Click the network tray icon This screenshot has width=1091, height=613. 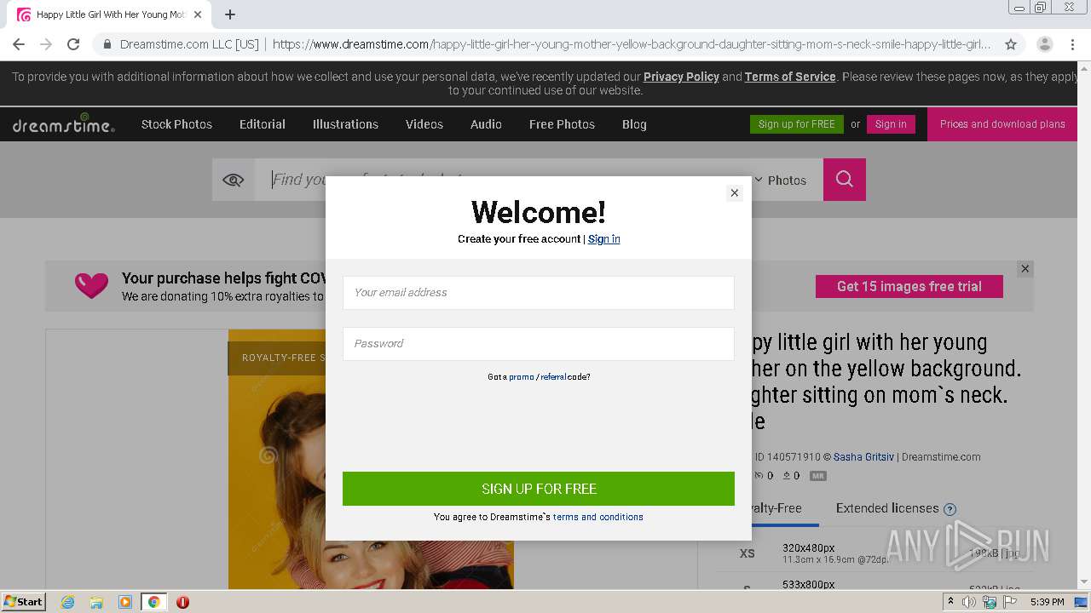pyautogui.click(x=990, y=602)
